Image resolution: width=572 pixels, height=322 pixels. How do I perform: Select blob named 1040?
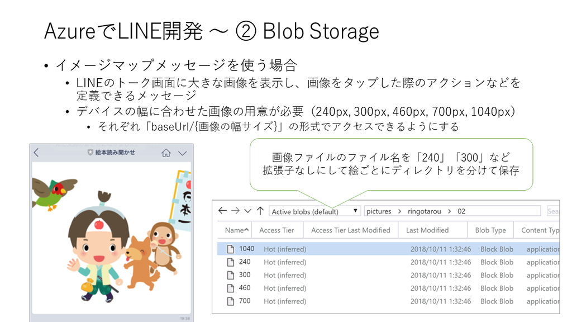[x=246, y=249]
